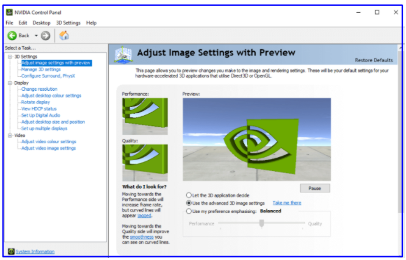The image size is (406, 260).
Task: Open Set Up Digital Audio
Action: [x=41, y=115]
